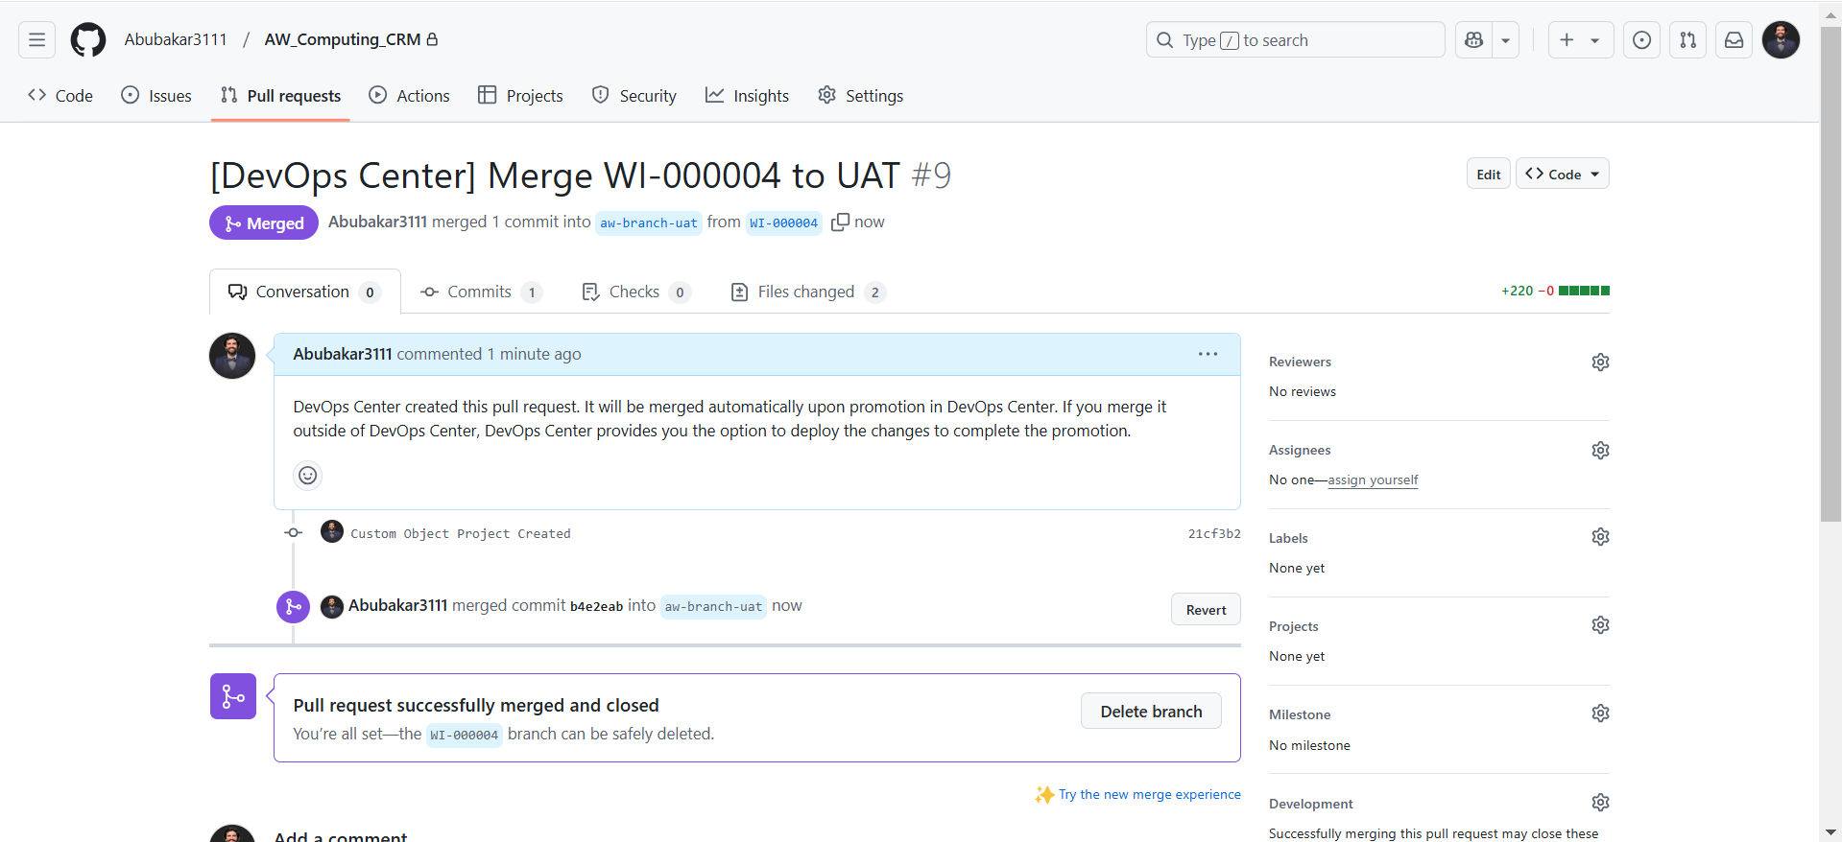Switch to the Conversation tab
Image resolution: width=1842 pixels, height=842 pixels.
coord(305,292)
